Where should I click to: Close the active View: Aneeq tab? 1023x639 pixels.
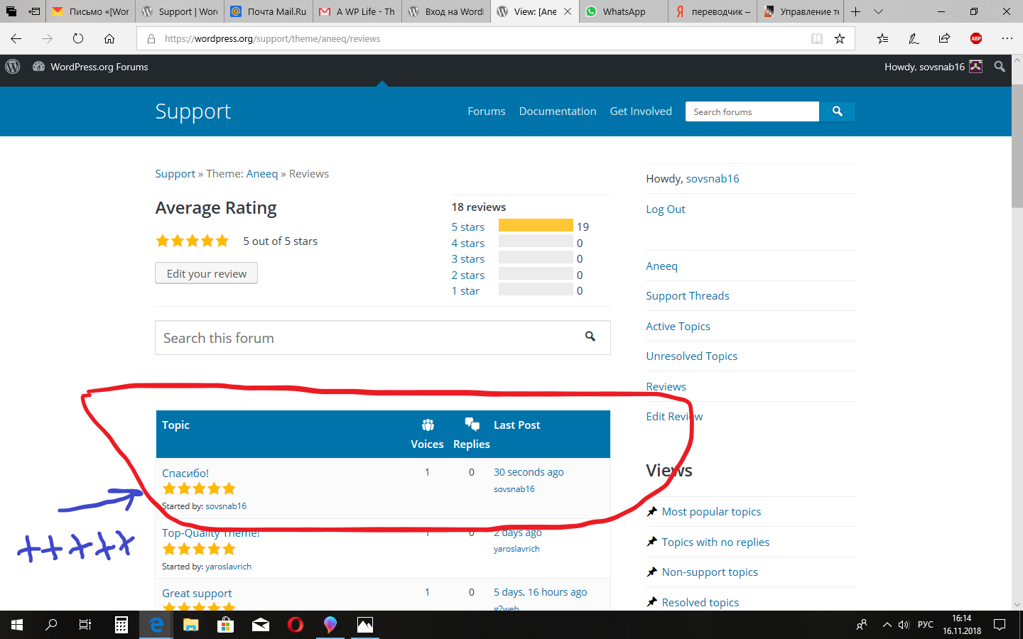(x=568, y=11)
